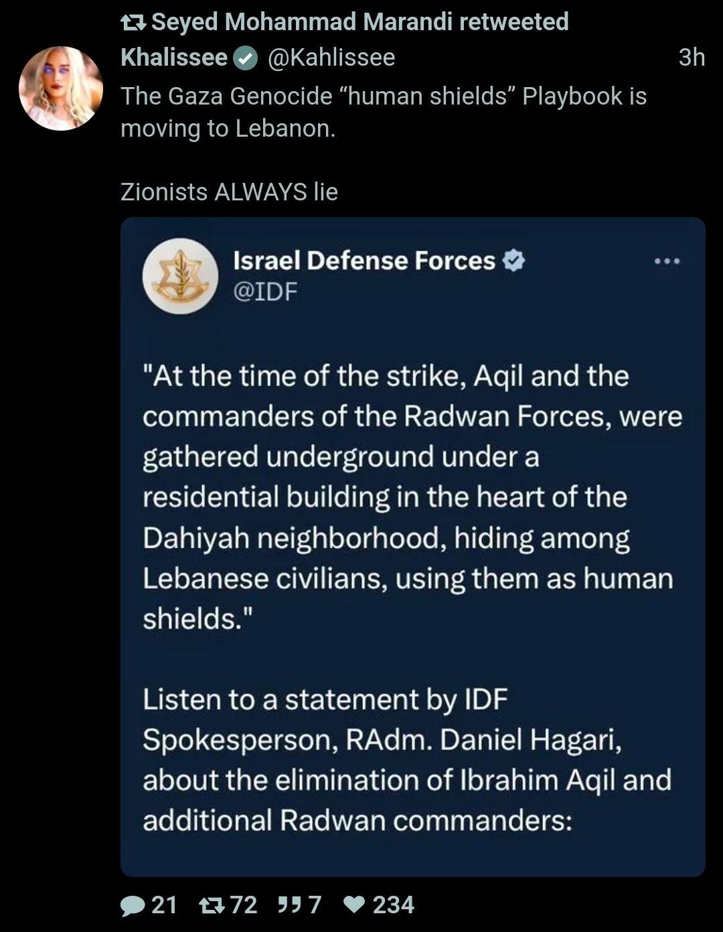Click Khalissee's verified checkmark badge
The image size is (723, 932).
click(x=246, y=59)
